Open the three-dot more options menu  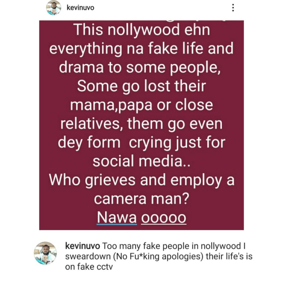tap(233, 8)
